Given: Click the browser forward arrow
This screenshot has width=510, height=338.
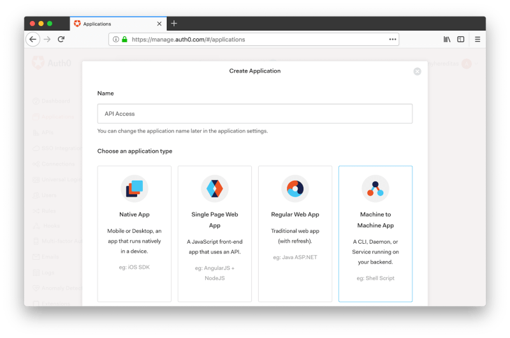Looking at the screenshot, I should click(x=47, y=39).
